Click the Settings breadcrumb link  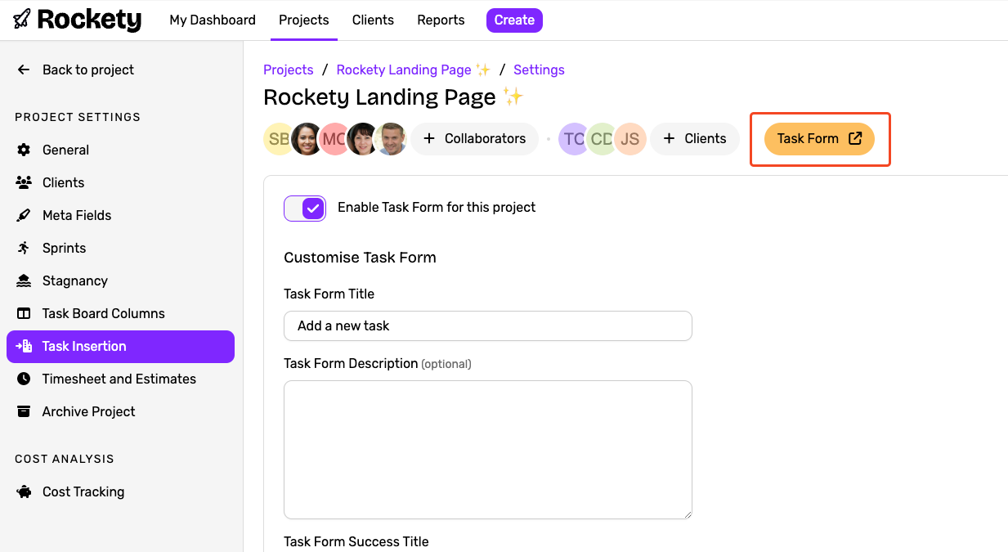pos(539,70)
